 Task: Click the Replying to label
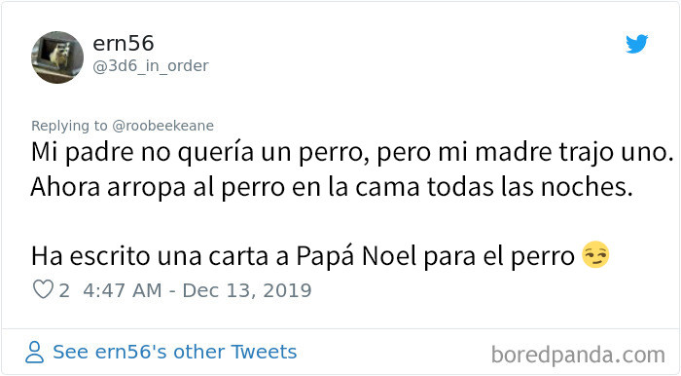[69, 126]
